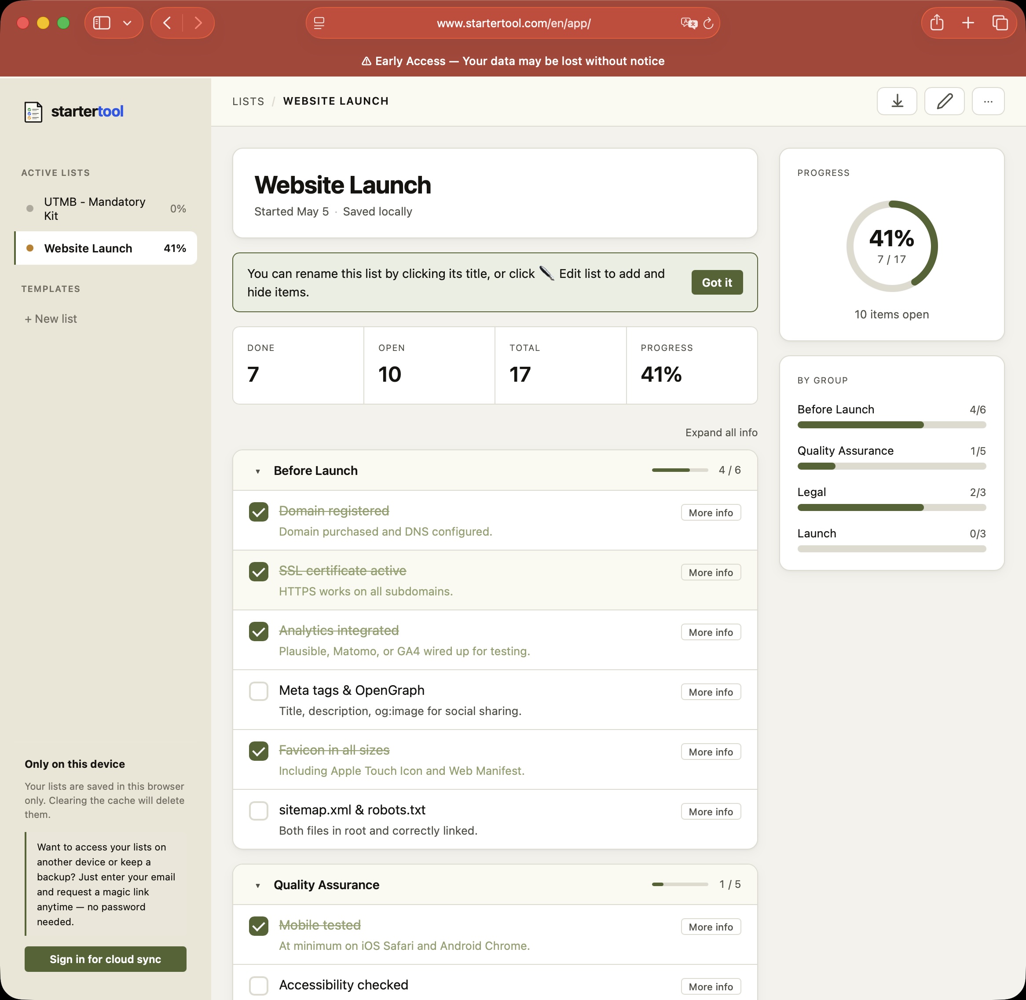The width and height of the screenshot is (1026, 1000).
Task: Click the 41% circular progress ring
Action: point(891,246)
